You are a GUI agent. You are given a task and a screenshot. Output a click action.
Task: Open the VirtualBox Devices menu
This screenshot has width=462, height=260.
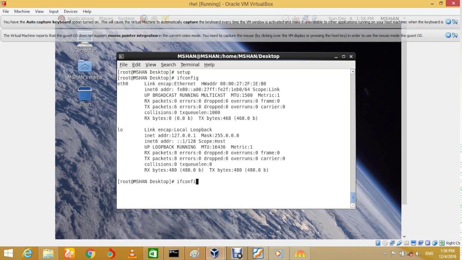click(71, 12)
